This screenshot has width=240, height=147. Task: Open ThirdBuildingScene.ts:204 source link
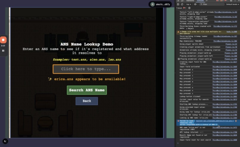225,41
